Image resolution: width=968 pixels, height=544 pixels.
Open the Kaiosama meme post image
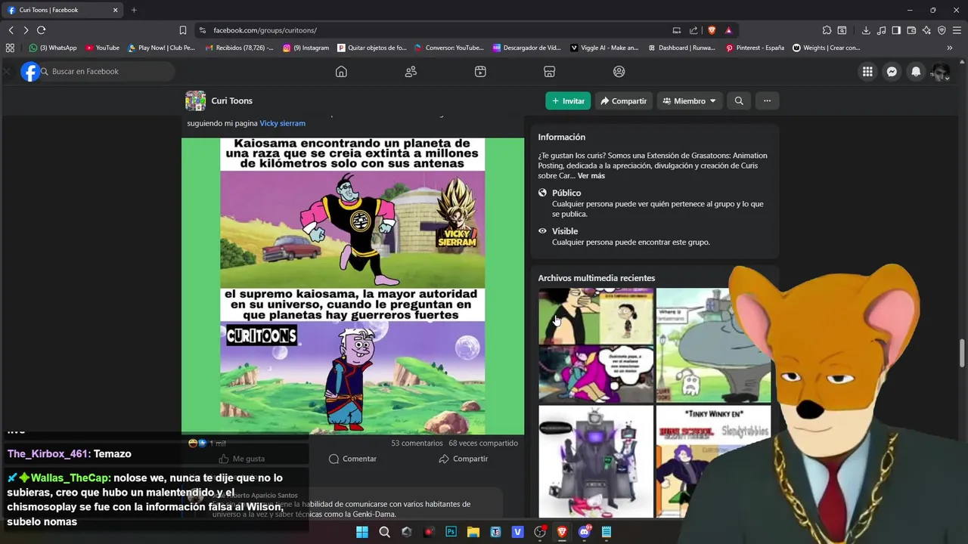point(352,286)
